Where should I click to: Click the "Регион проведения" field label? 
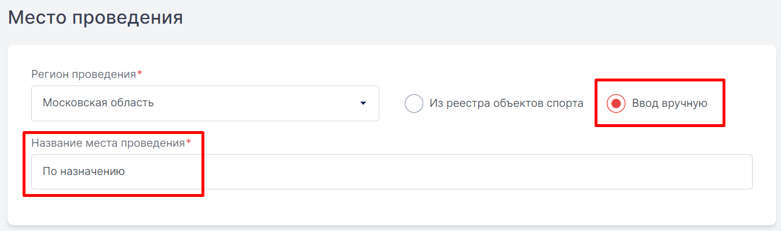(x=83, y=74)
